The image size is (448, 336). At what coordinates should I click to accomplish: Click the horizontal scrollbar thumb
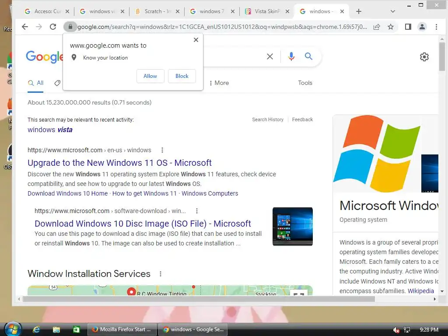[x=199, y=299]
